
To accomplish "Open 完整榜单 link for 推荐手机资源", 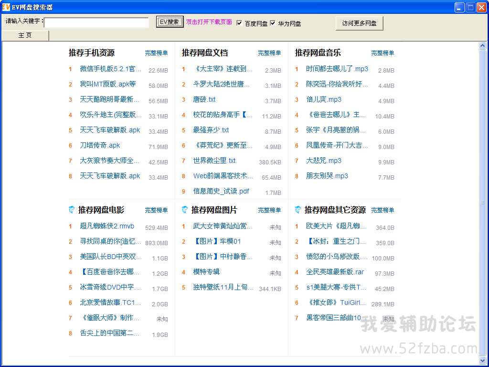I will coord(156,53).
